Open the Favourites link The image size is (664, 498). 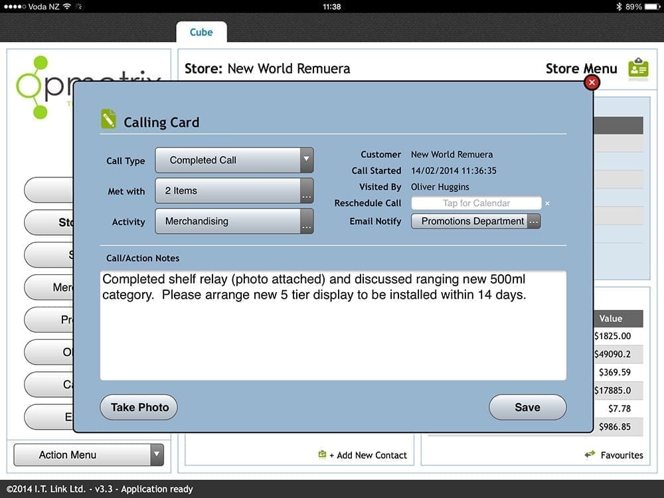pyautogui.click(x=622, y=456)
